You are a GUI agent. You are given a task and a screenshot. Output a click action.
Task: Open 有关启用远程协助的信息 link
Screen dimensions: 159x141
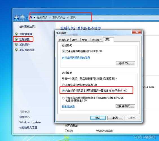(76, 58)
